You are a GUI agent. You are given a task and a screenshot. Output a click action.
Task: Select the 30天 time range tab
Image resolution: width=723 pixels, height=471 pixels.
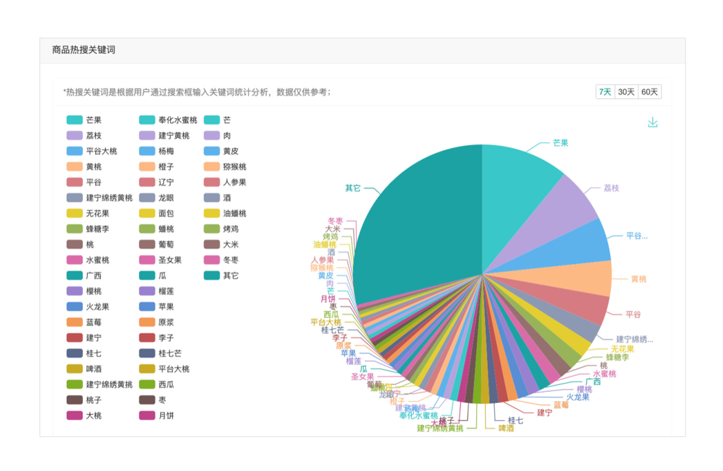(626, 92)
